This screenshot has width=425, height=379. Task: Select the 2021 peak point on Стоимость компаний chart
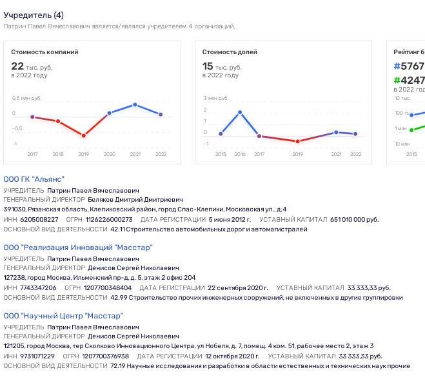tap(135, 104)
